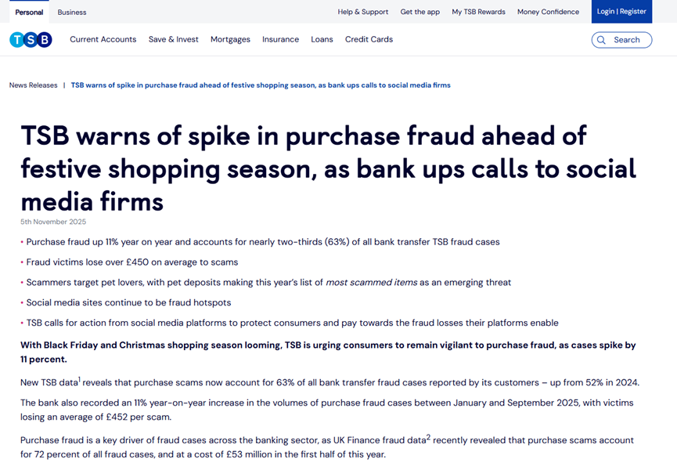This screenshot has width=677, height=466.
Task: Open My TSB Rewards
Action: [478, 12]
